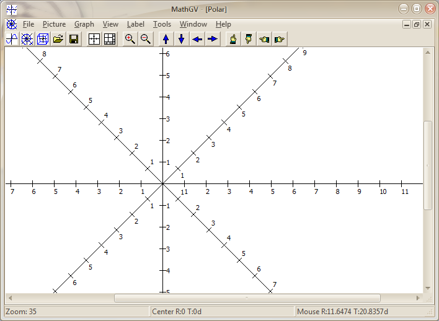Pan the graph up with the blue arrow

point(166,39)
